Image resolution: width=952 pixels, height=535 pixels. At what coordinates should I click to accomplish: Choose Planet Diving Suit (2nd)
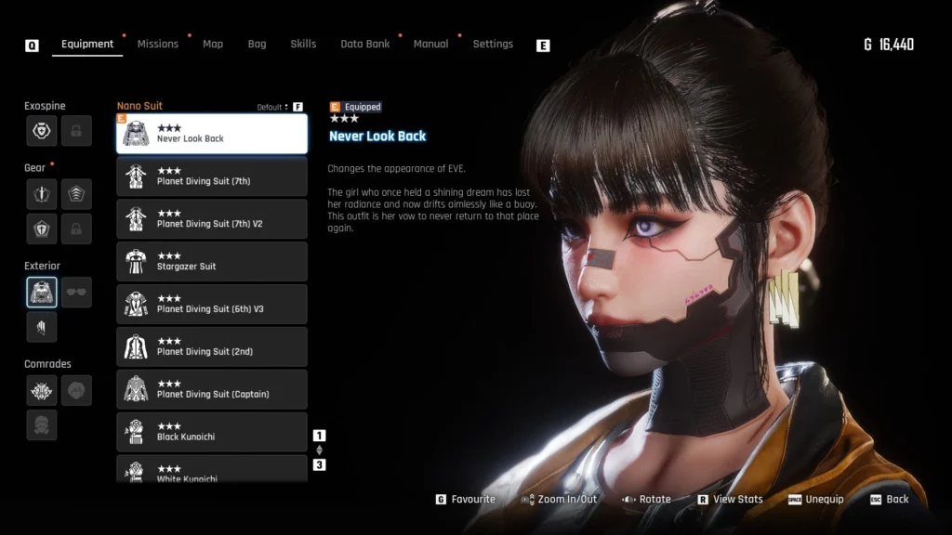[x=212, y=347]
